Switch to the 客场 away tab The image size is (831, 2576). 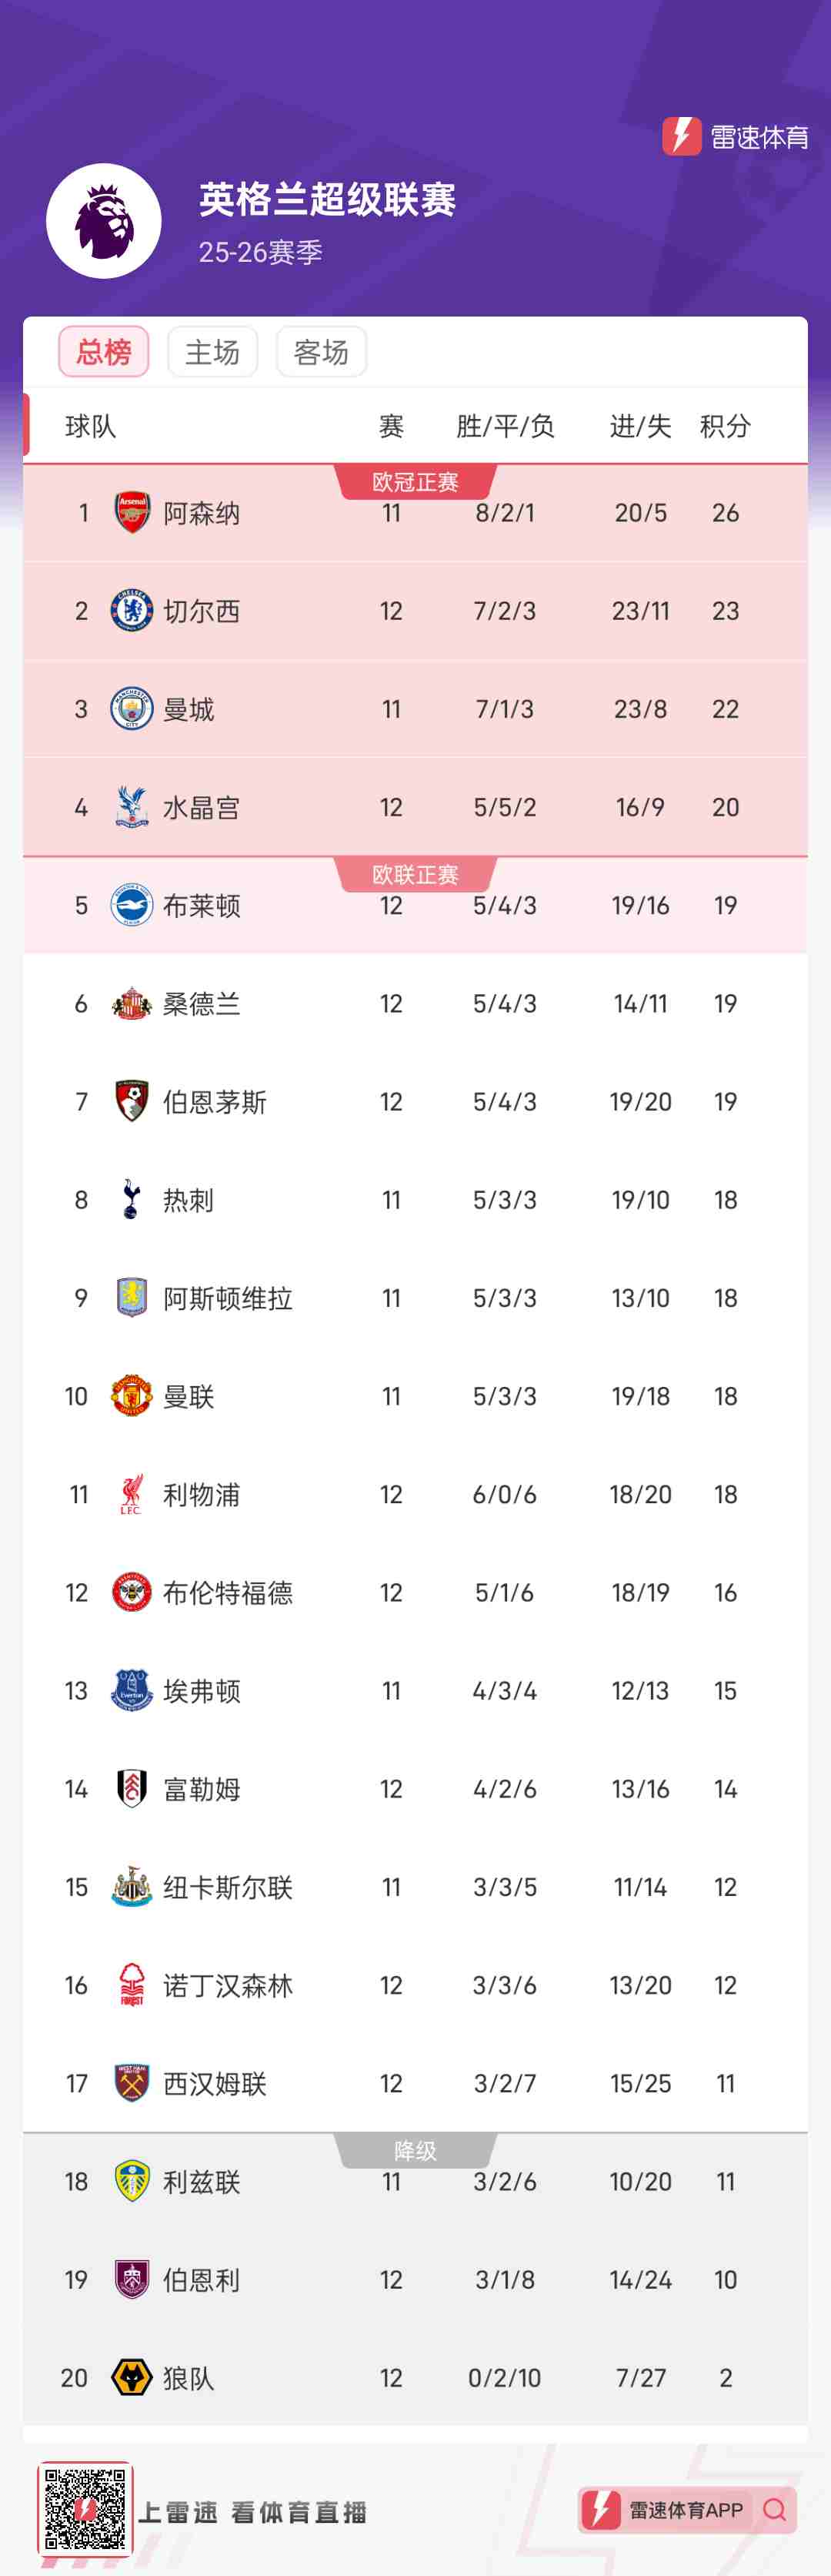(x=322, y=352)
